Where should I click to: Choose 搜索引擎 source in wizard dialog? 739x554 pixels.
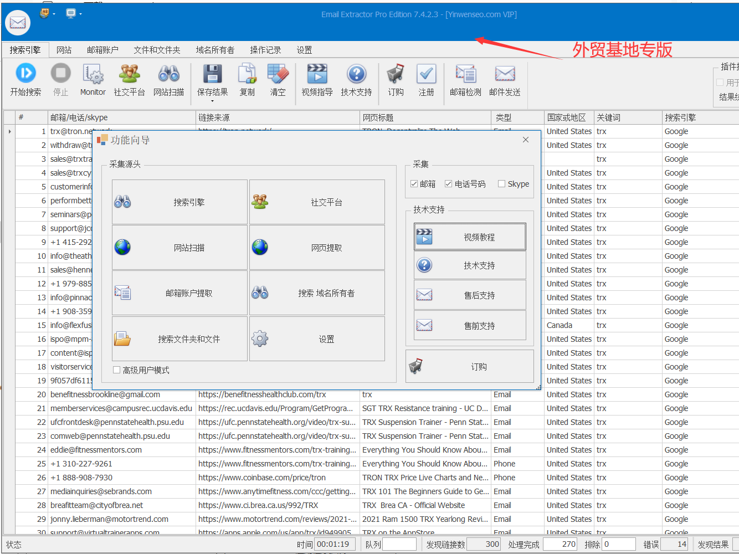point(179,202)
